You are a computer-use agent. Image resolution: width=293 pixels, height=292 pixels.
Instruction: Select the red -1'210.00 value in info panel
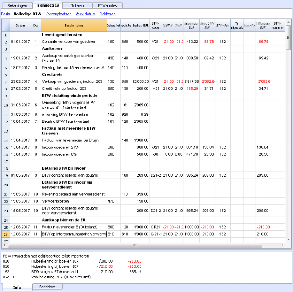(x=105, y=267)
